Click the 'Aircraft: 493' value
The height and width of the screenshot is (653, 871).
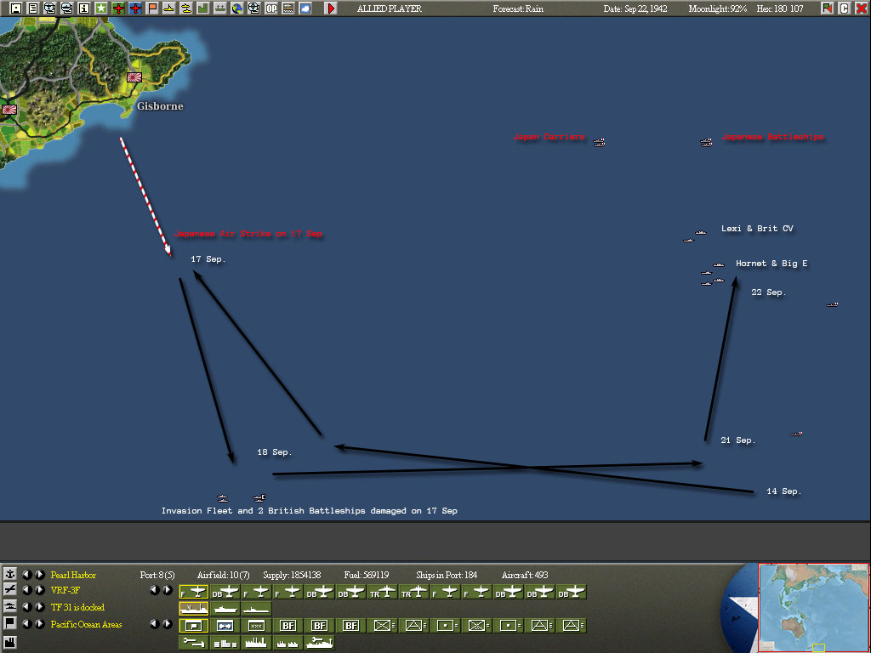point(524,575)
